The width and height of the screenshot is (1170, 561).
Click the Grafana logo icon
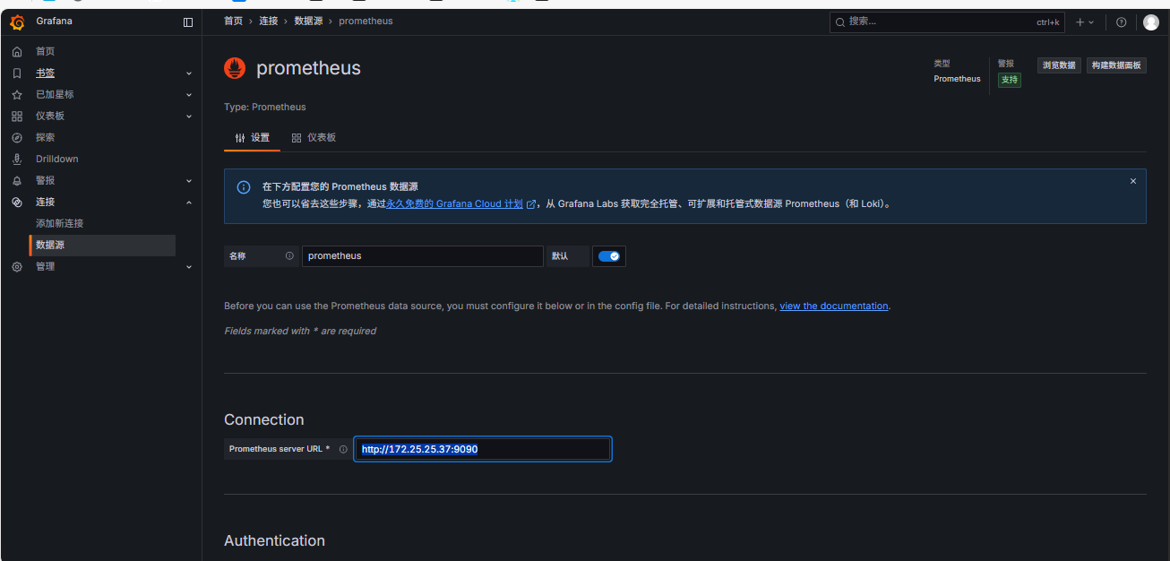16,22
